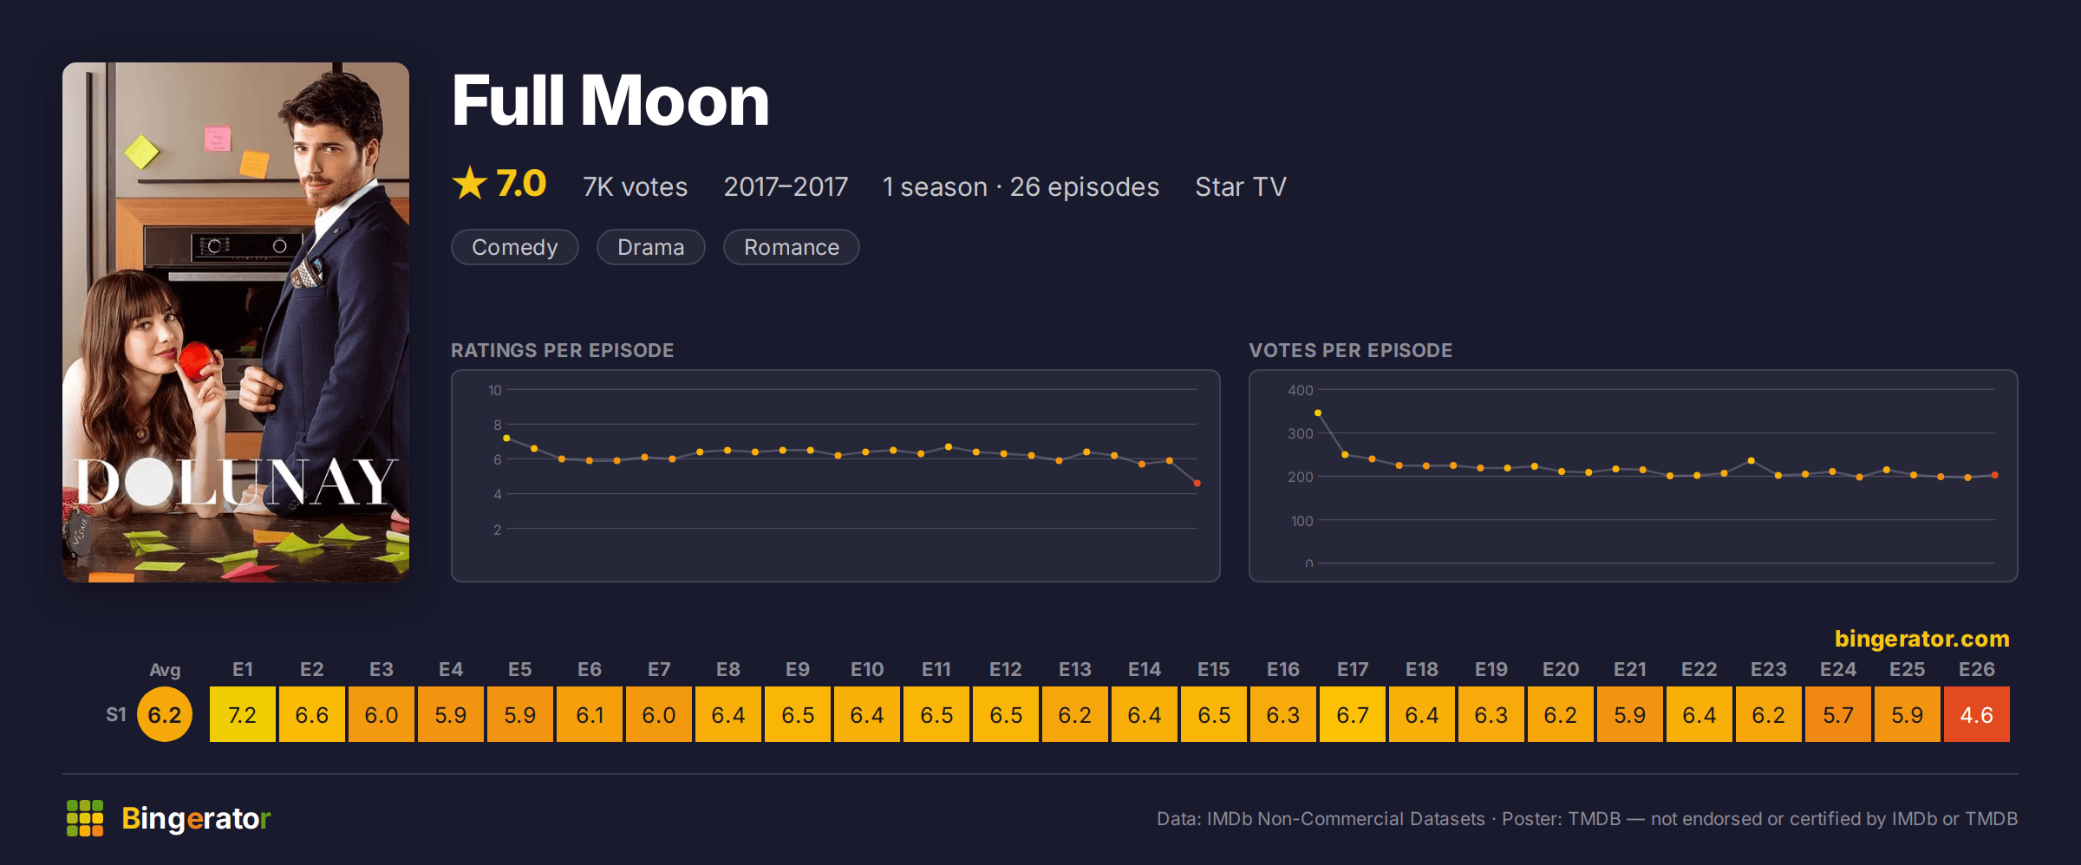Viewport: 2081px width, 865px height.
Task: Click the S1 season row label
Action: pyautogui.click(x=116, y=714)
